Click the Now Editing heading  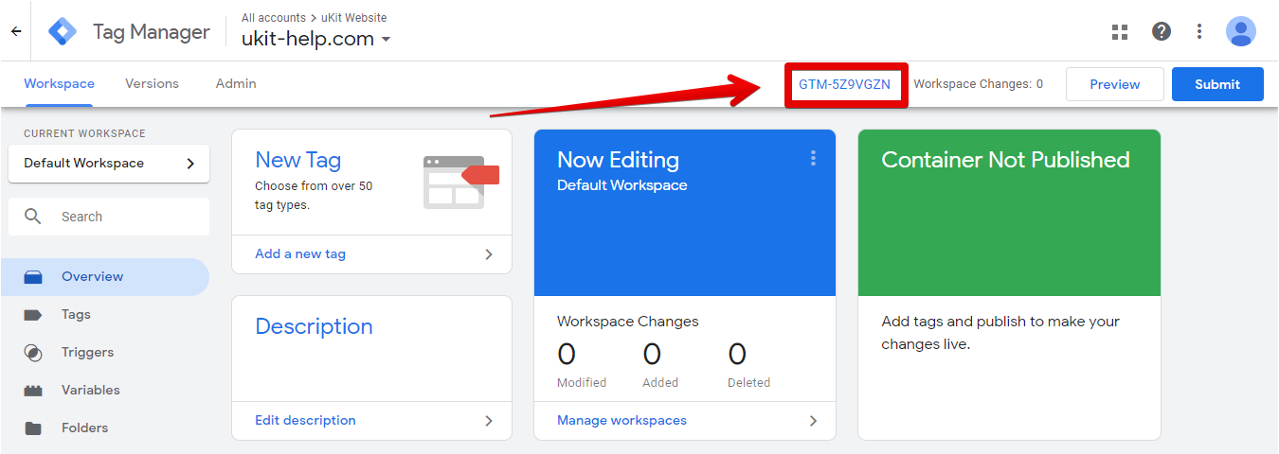pyautogui.click(x=618, y=160)
